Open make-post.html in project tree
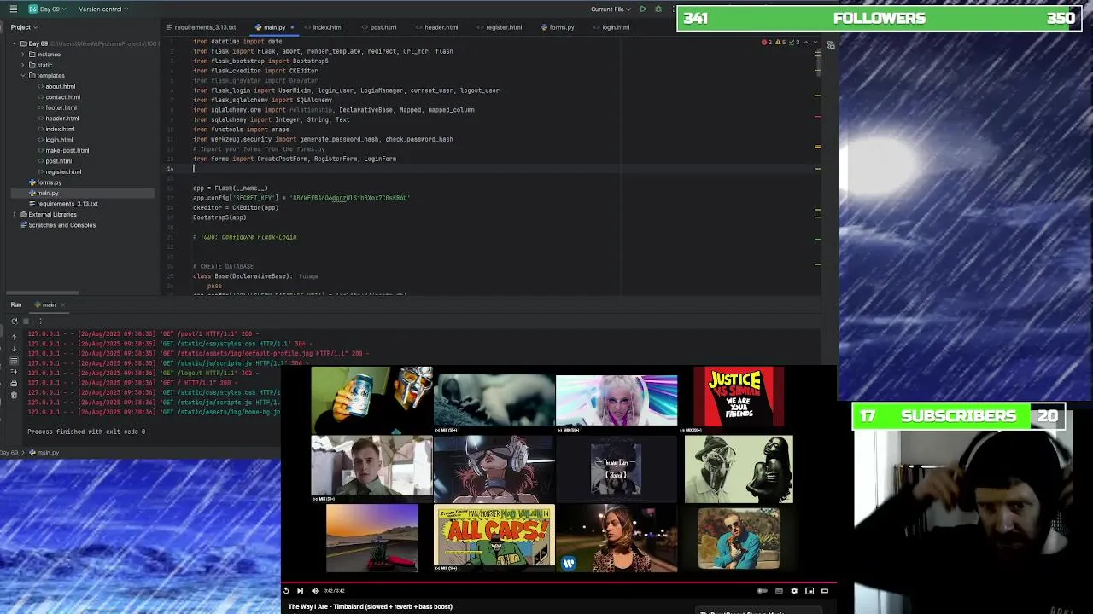 (x=67, y=150)
